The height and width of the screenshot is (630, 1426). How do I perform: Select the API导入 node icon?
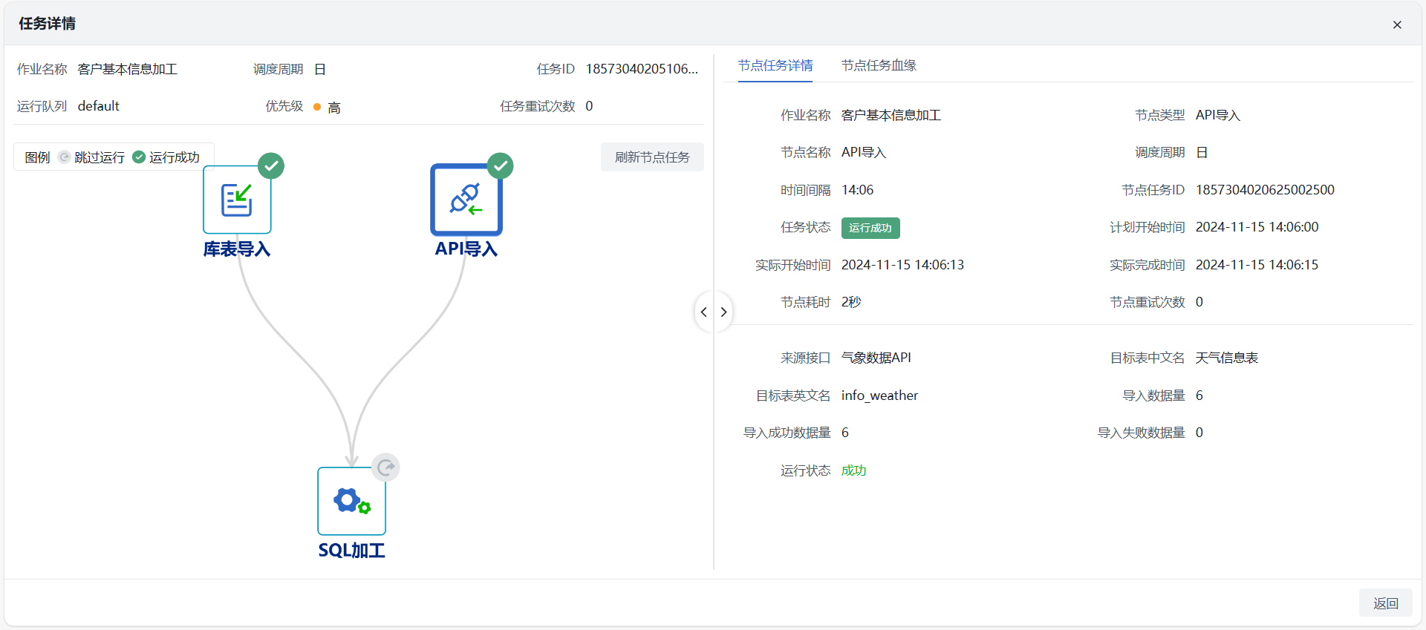(466, 200)
